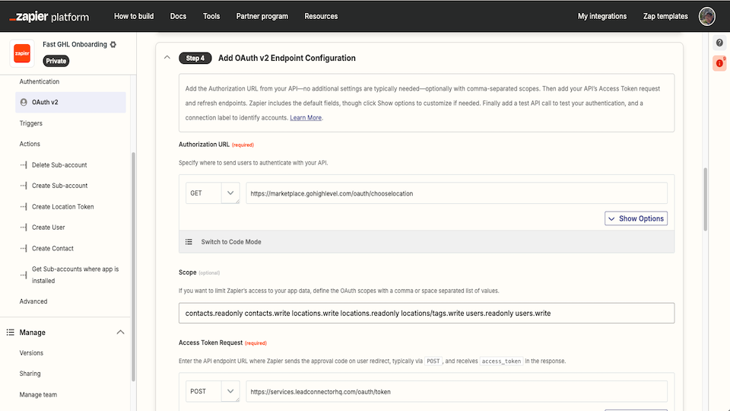Open Create Location Token action

[x=63, y=206]
